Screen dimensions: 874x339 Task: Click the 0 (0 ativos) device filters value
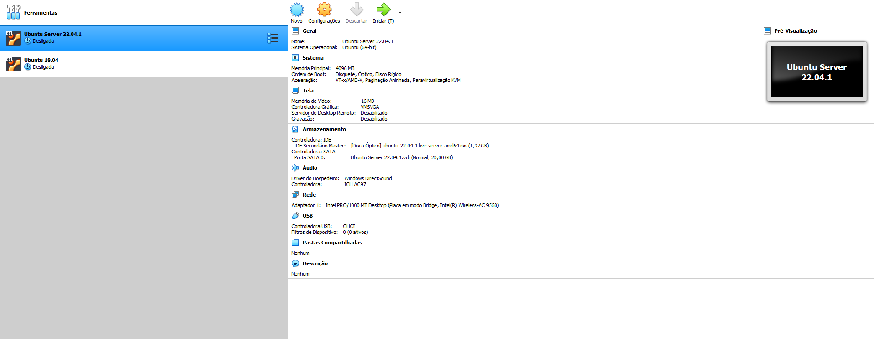pos(356,232)
